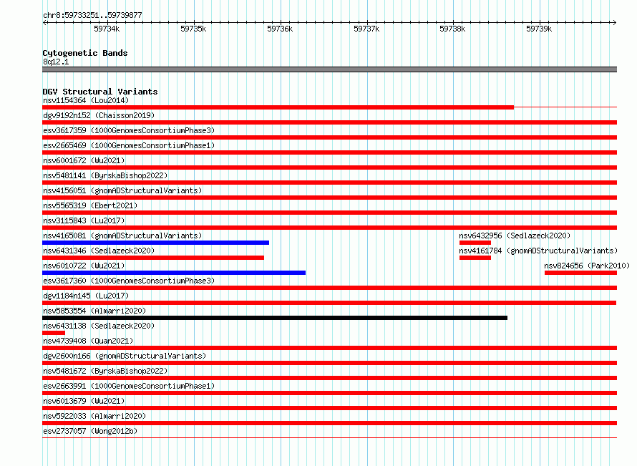
Task: Select nsv3115843 (Lu2017) label
Action: [x=84, y=220]
